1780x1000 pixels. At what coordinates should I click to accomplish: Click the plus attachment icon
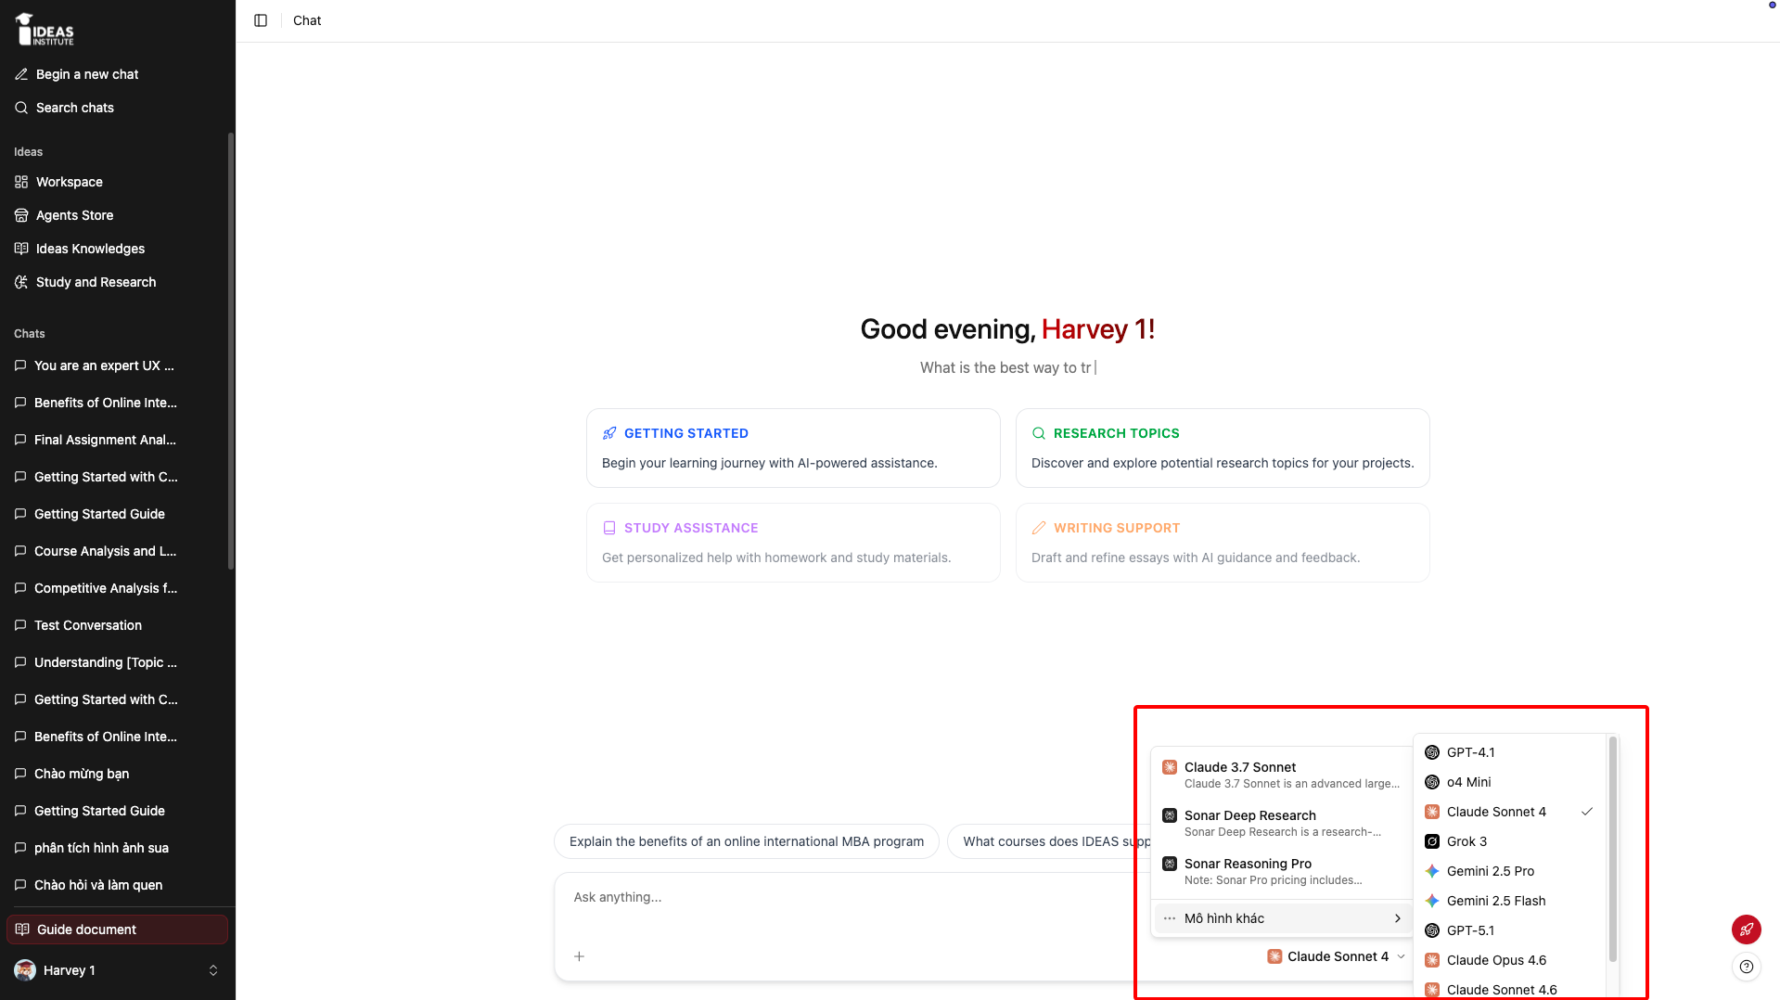[x=579, y=956]
